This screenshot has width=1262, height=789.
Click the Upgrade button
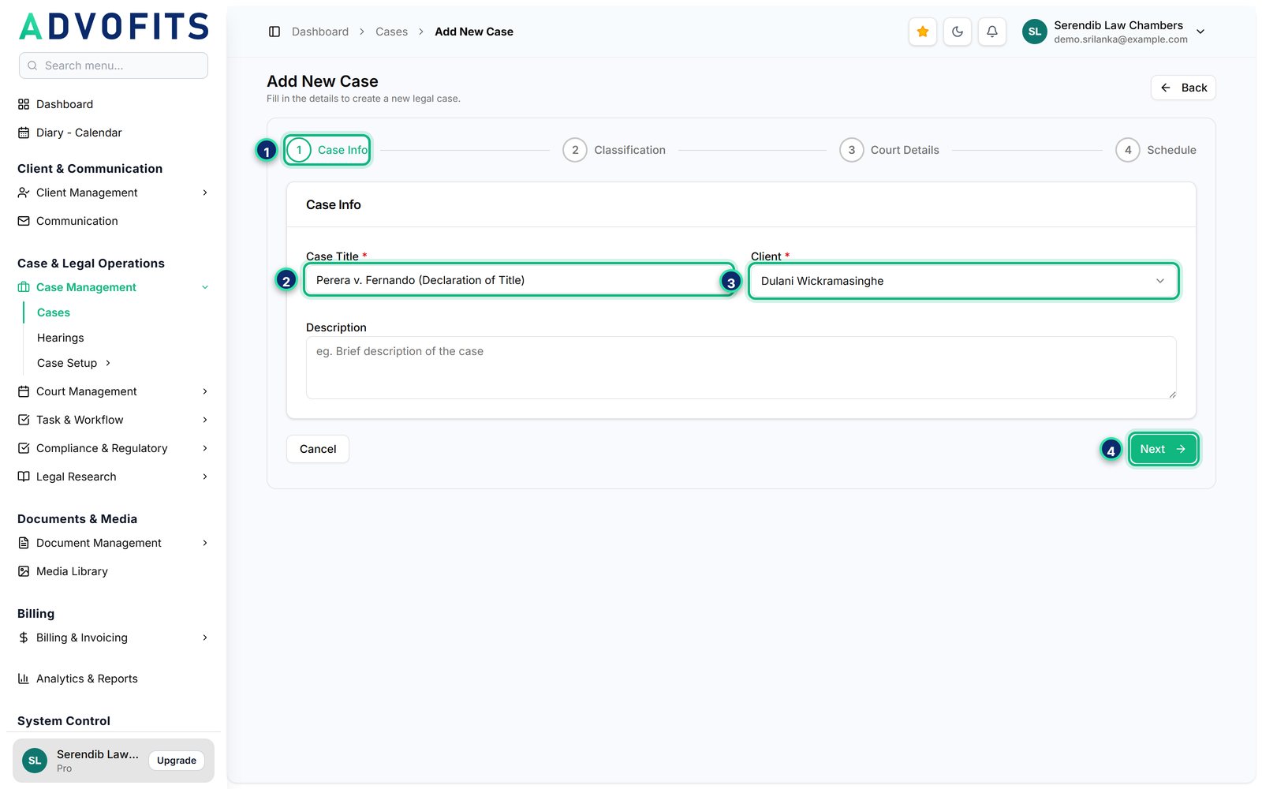pyautogui.click(x=177, y=761)
